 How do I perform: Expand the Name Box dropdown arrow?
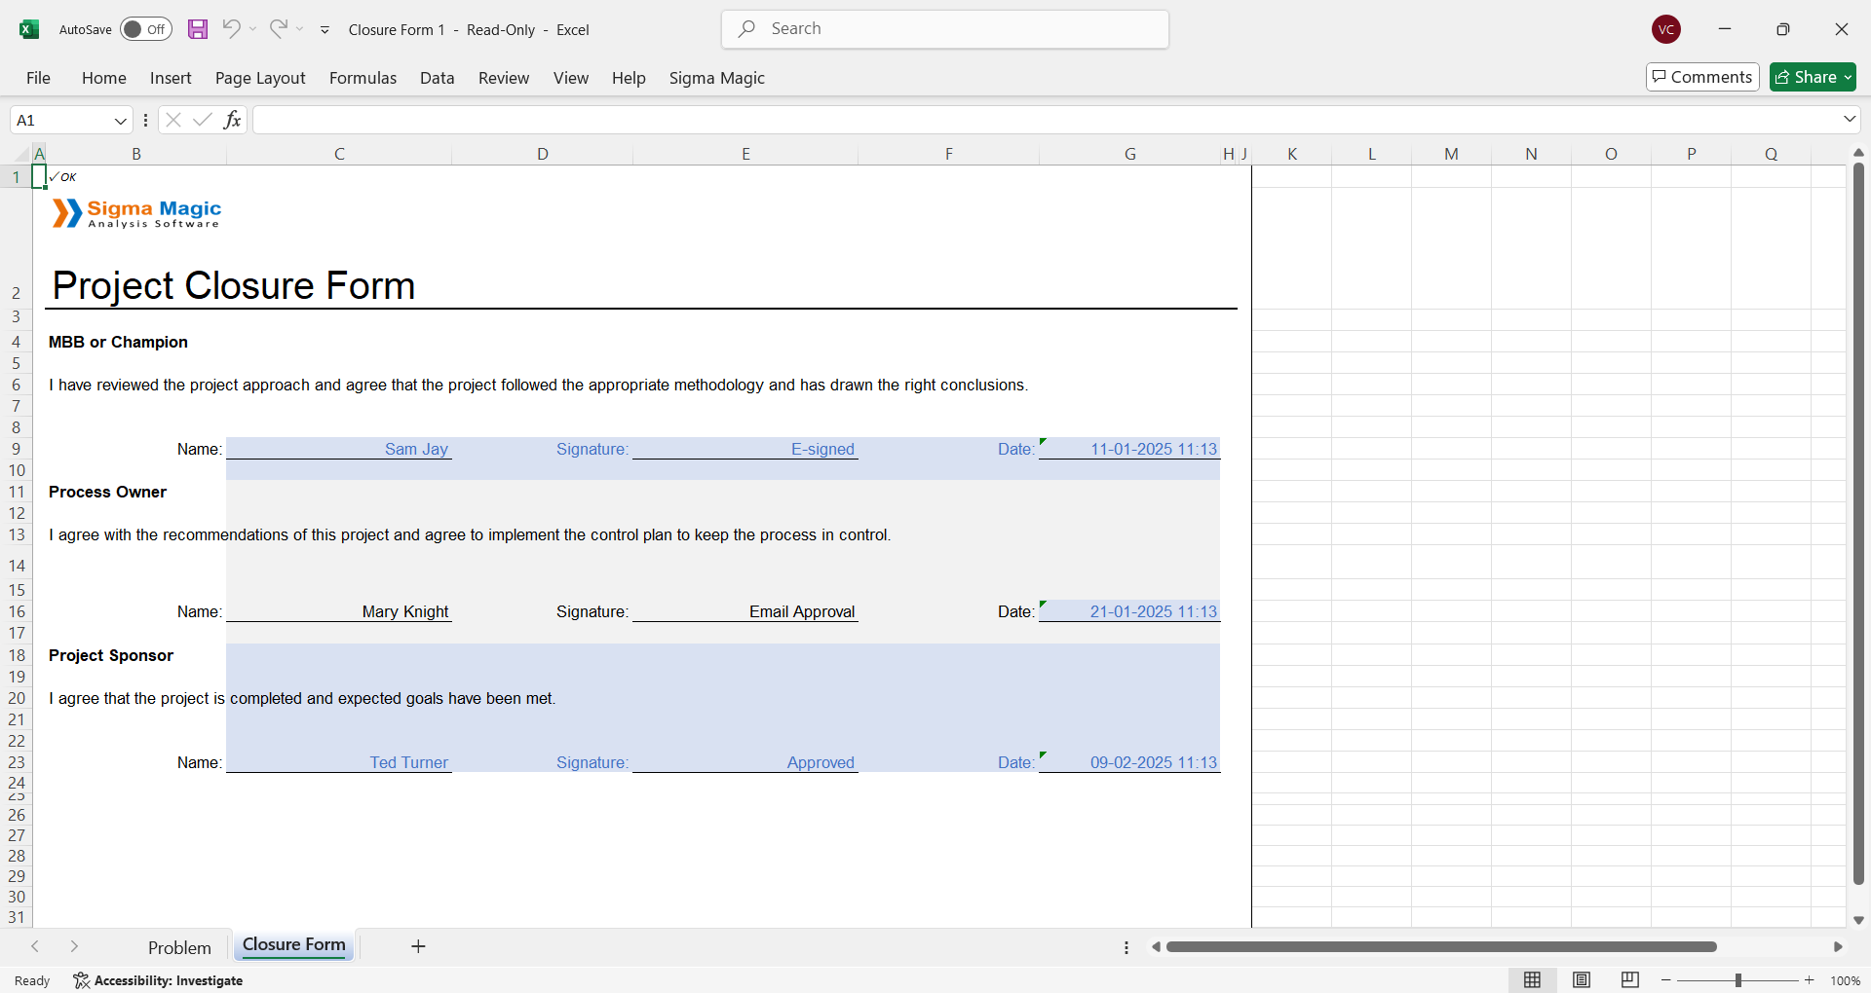click(121, 121)
